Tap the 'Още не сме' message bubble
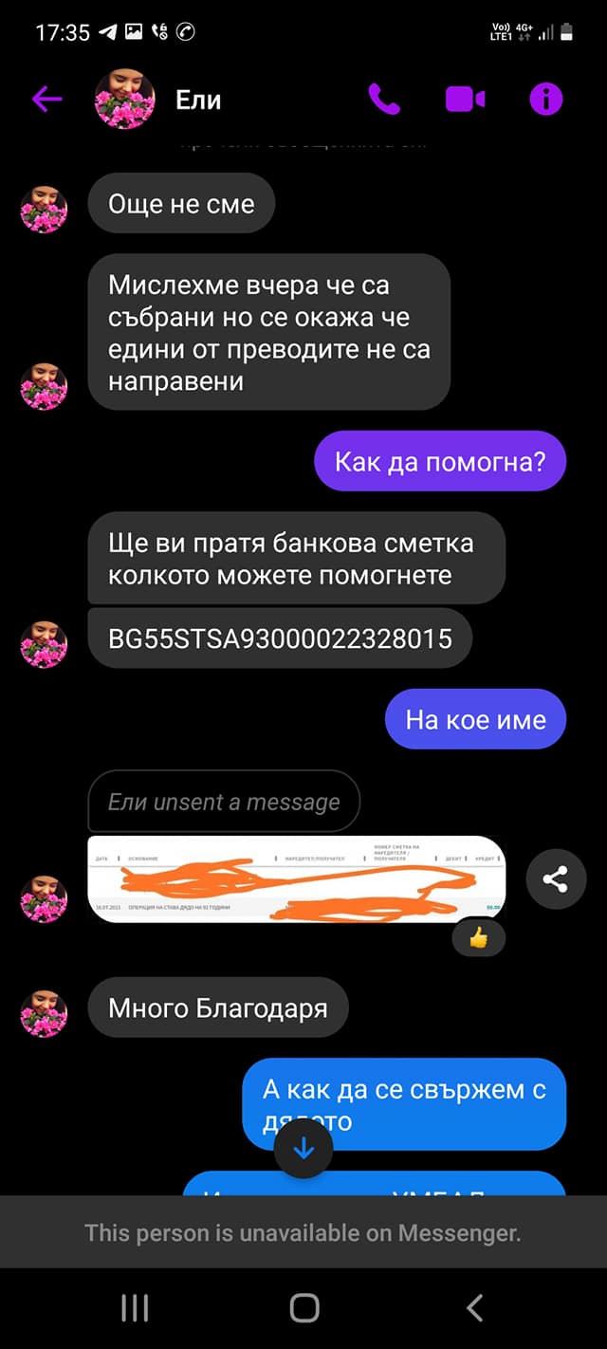607x1349 pixels. 181,203
